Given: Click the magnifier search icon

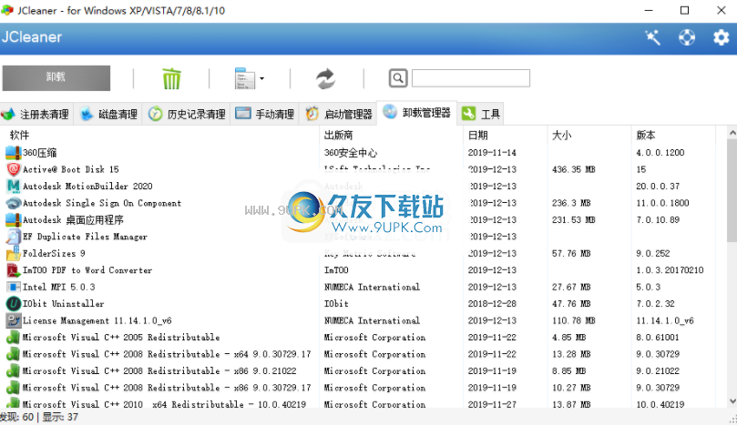Looking at the screenshot, I should pyautogui.click(x=397, y=78).
